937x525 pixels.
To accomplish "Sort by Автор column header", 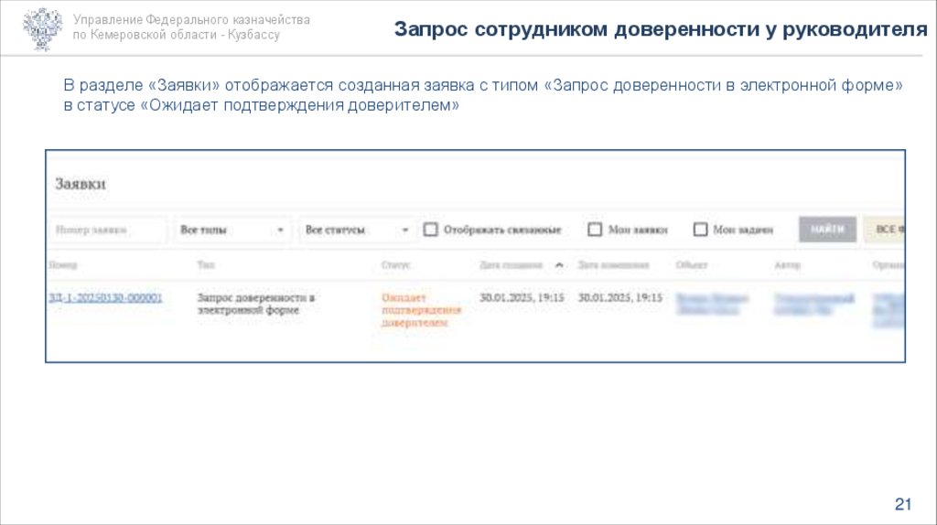I will pos(787,265).
